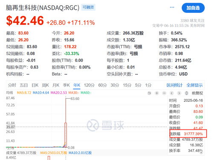Click the 委比 value -33.33%
This screenshot has width=213, height=160.
click(72, 54)
